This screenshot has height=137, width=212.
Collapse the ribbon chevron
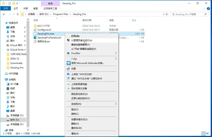pos(204,8)
